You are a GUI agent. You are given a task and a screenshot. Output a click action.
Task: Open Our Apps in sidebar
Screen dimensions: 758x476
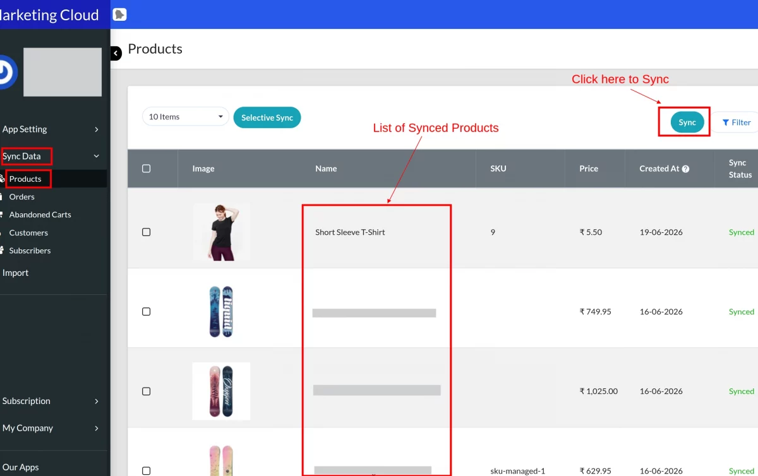click(x=21, y=467)
